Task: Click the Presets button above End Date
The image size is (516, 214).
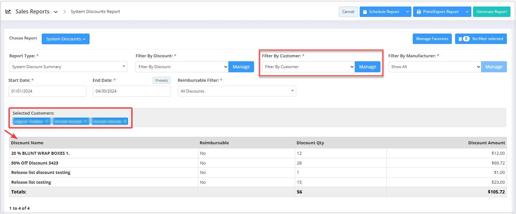Action: (162, 80)
